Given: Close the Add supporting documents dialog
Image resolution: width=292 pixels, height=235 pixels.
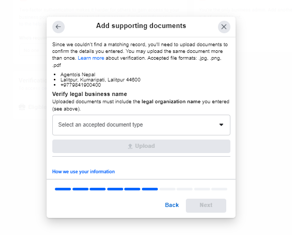Looking at the screenshot, I should 224,27.
